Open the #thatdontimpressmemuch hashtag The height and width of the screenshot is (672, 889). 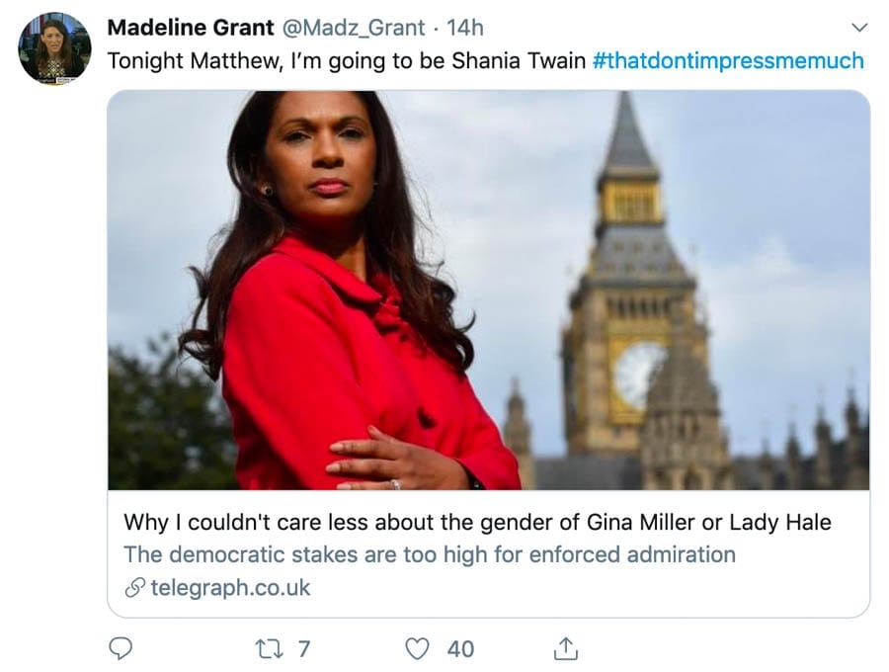pos(728,60)
